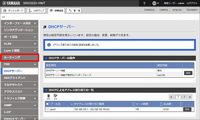
Task: Check the pool1 row checkbox
Action: pos(47,109)
